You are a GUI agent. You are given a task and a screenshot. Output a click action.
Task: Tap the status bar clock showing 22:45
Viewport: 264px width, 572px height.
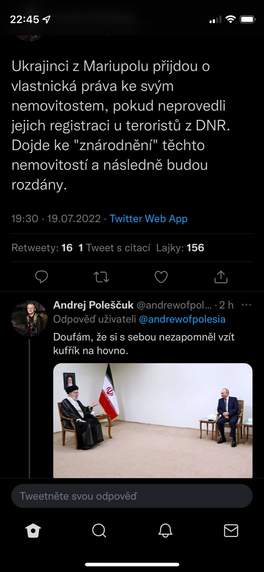[x=24, y=19]
